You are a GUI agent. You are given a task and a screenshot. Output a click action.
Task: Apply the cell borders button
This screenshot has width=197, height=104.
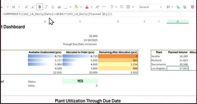[66, 7]
